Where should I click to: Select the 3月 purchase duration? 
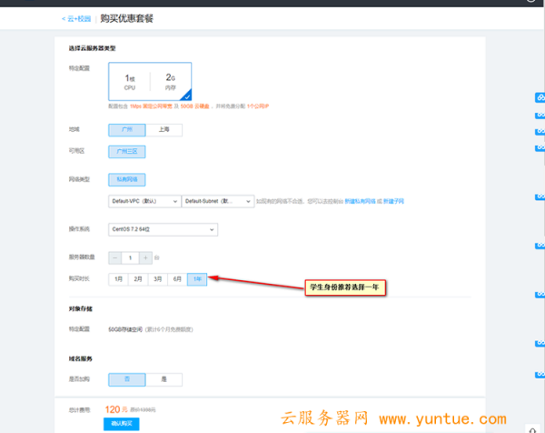click(x=157, y=279)
